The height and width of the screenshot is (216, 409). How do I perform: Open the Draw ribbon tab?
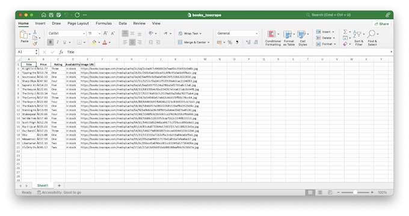pos(57,23)
